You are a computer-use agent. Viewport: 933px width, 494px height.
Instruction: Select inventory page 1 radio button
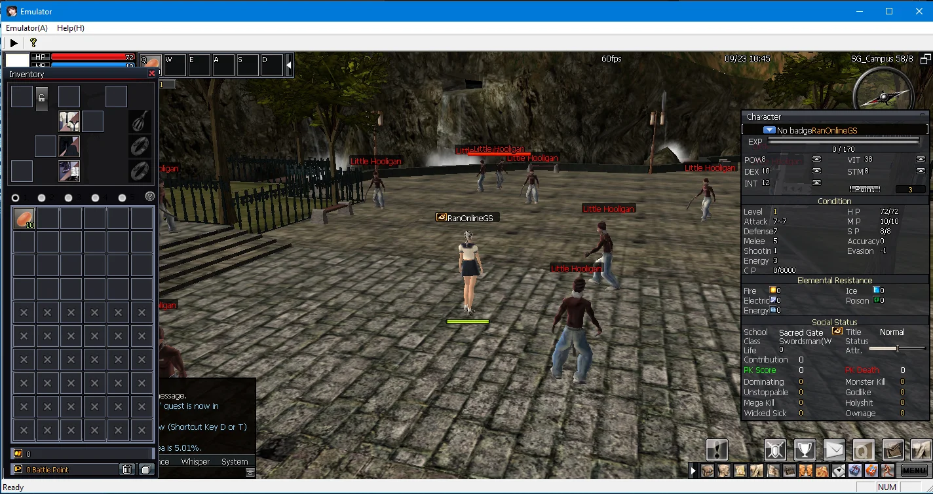click(x=15, y=198)
